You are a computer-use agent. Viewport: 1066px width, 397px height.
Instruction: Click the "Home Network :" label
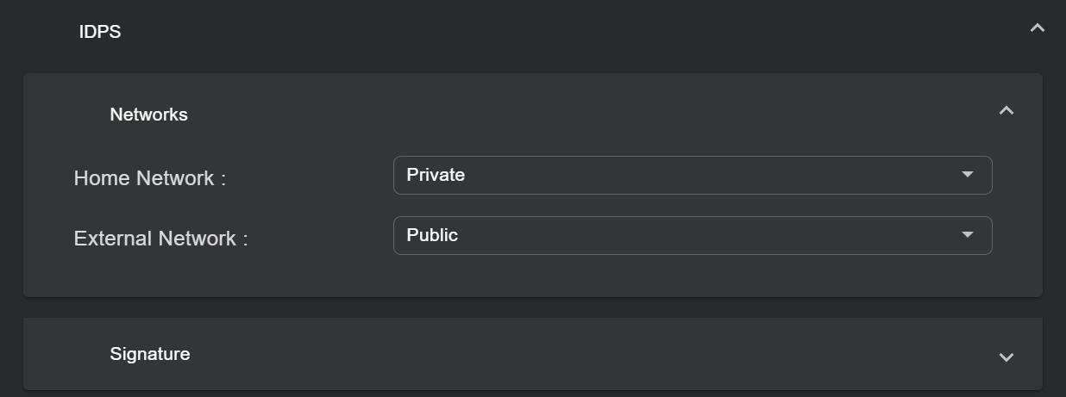tap(149, 178)
